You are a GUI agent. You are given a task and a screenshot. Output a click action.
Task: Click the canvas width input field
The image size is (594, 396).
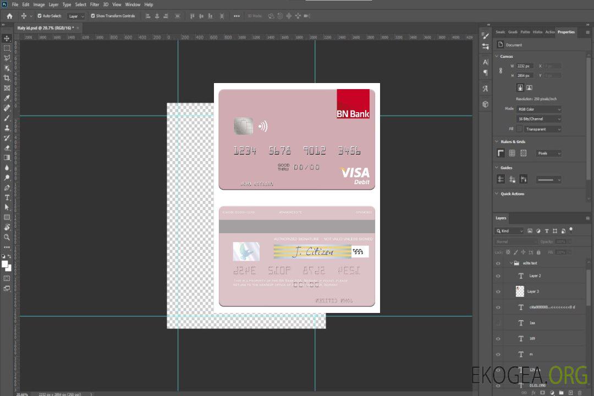525,66
